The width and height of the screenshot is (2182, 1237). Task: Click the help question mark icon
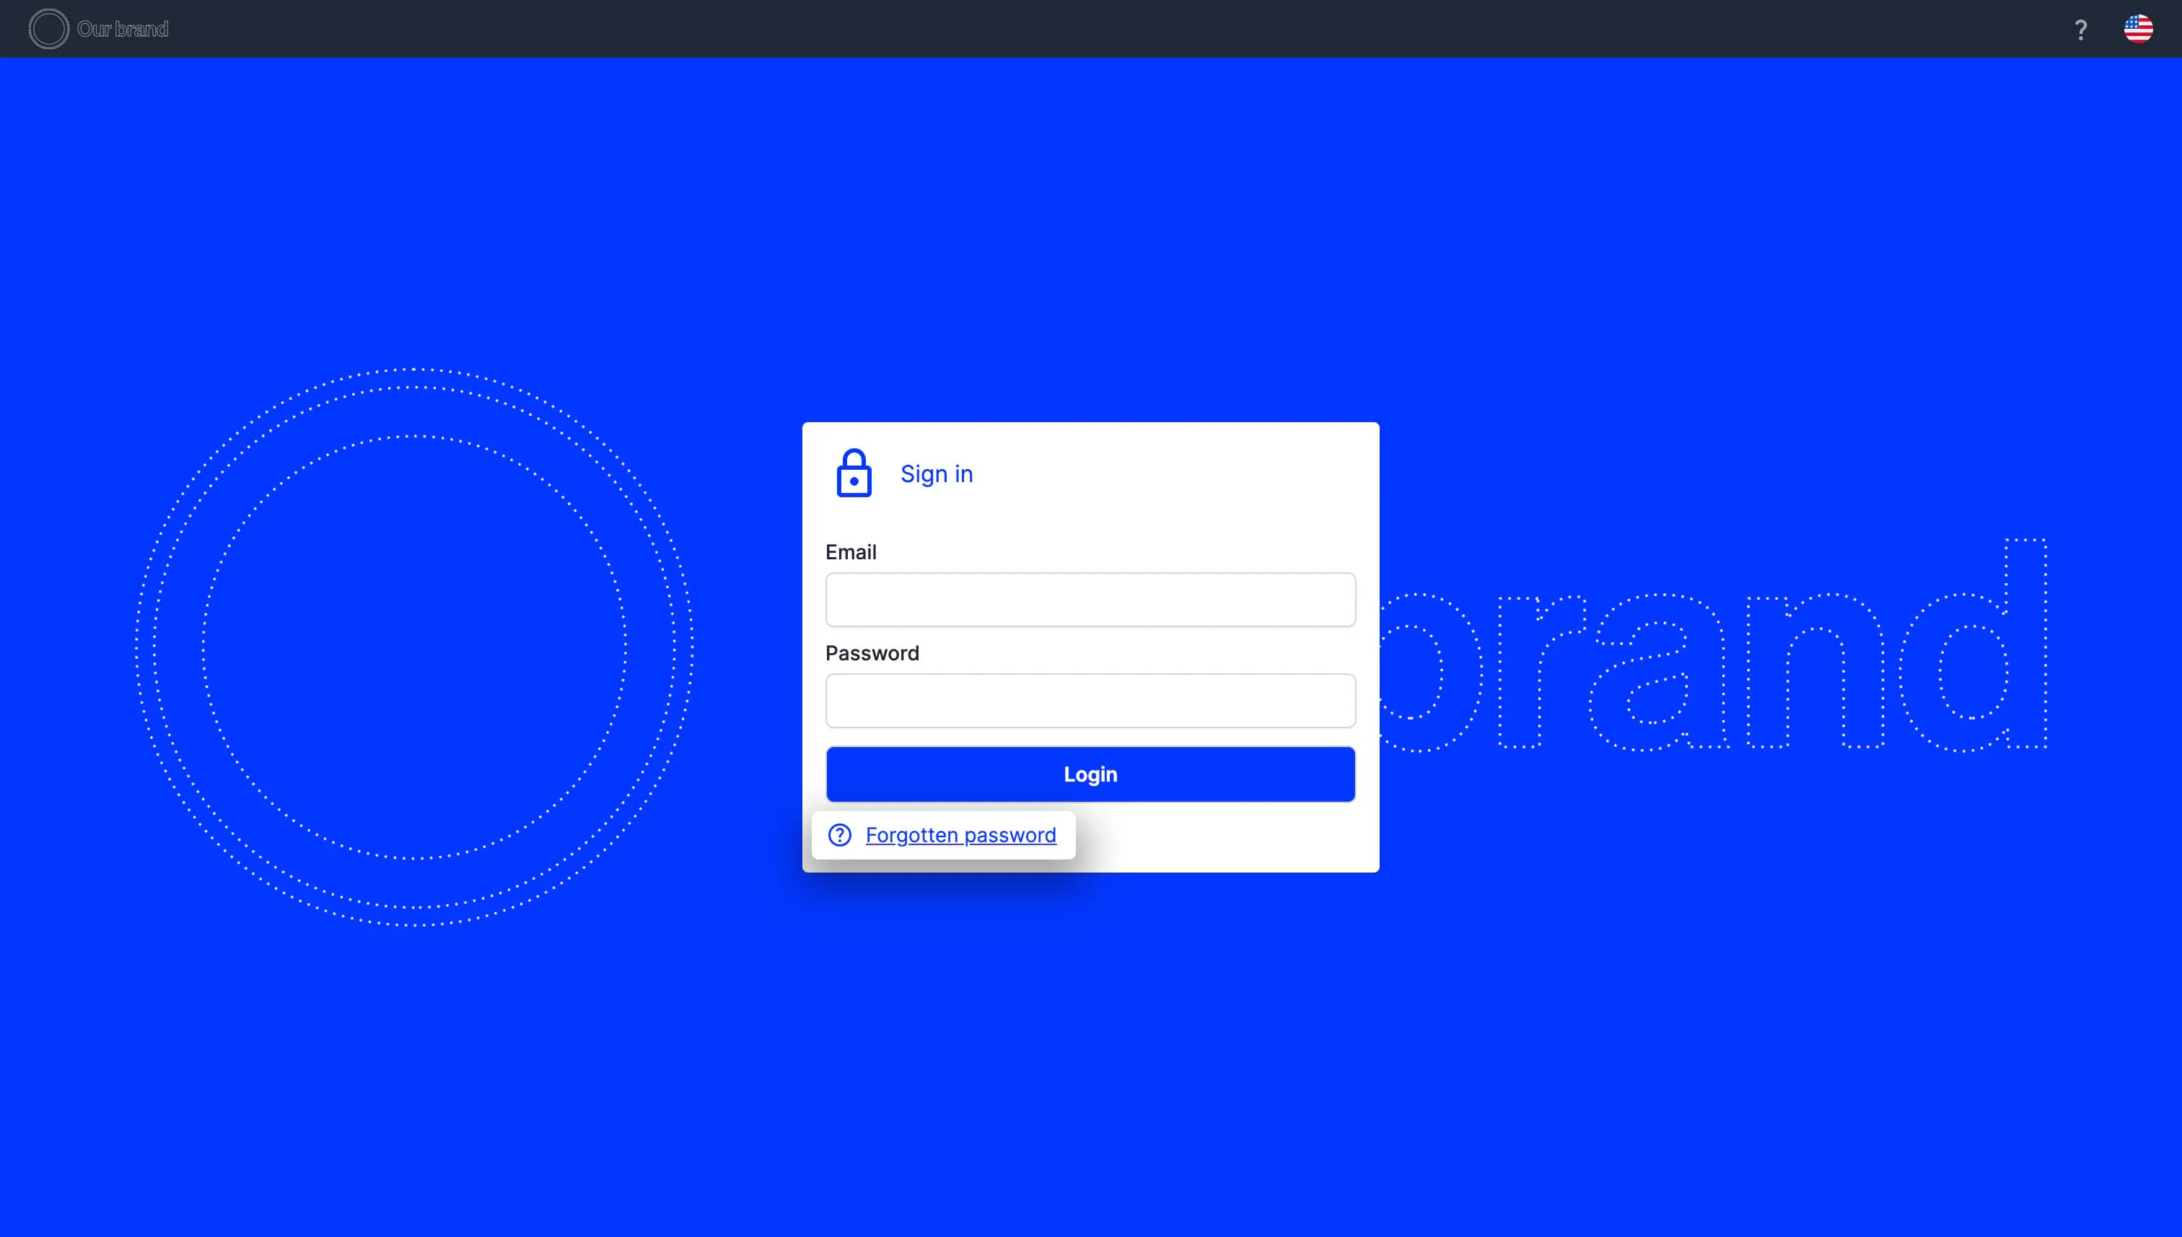tap(2080, 30)
